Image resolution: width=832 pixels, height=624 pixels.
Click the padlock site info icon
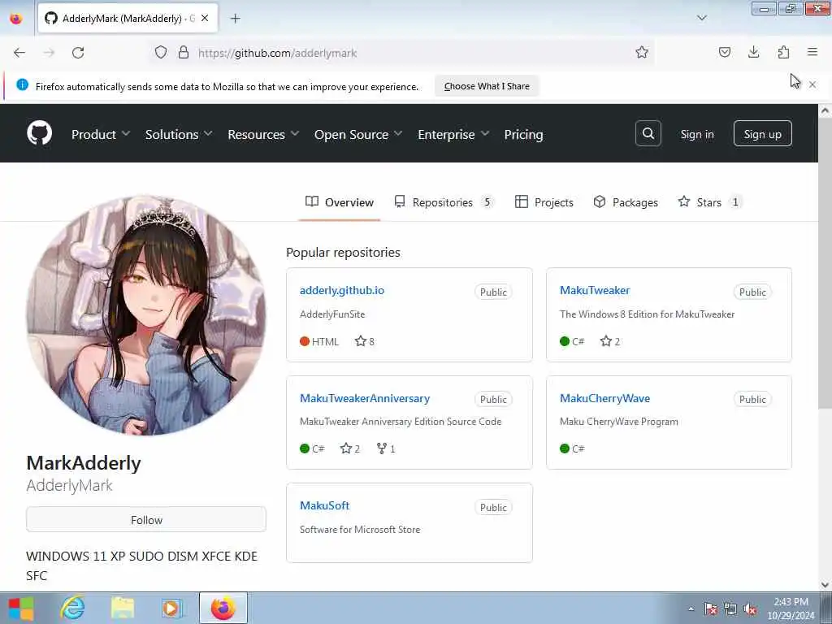click(184, 52)
